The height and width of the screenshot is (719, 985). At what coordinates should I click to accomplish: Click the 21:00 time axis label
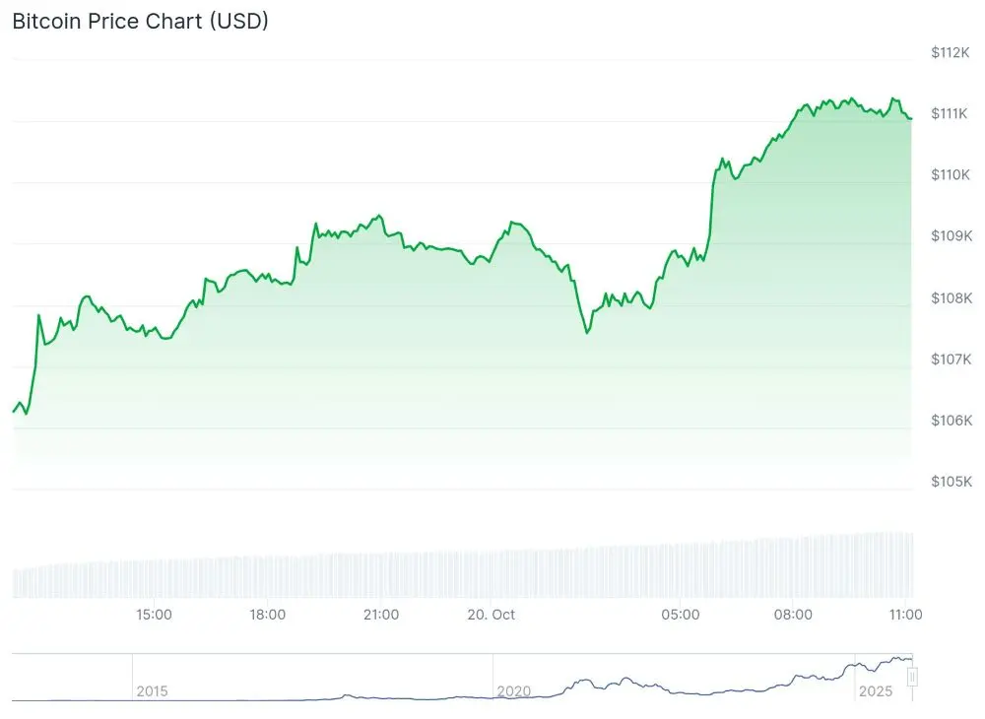381,615
